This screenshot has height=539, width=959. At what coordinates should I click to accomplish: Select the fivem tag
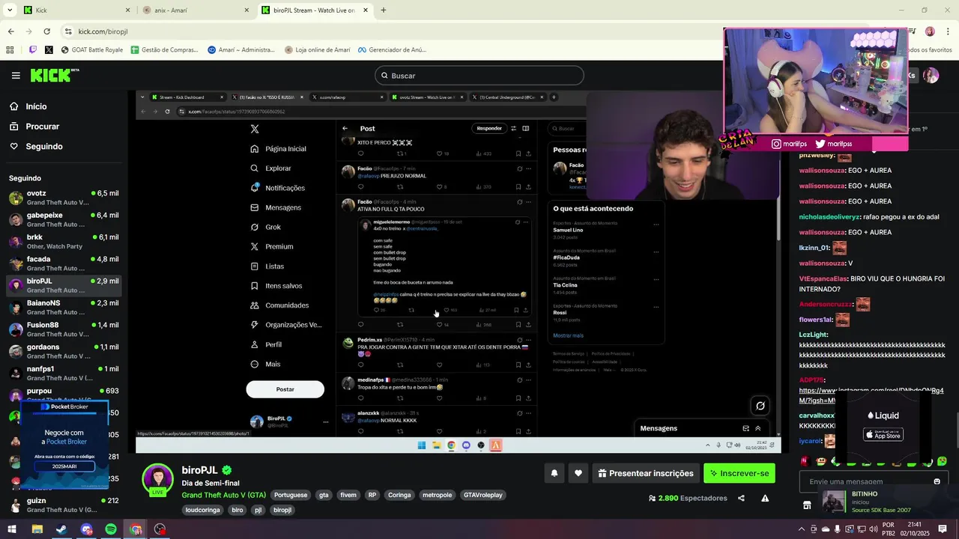(x=348, y=495)
